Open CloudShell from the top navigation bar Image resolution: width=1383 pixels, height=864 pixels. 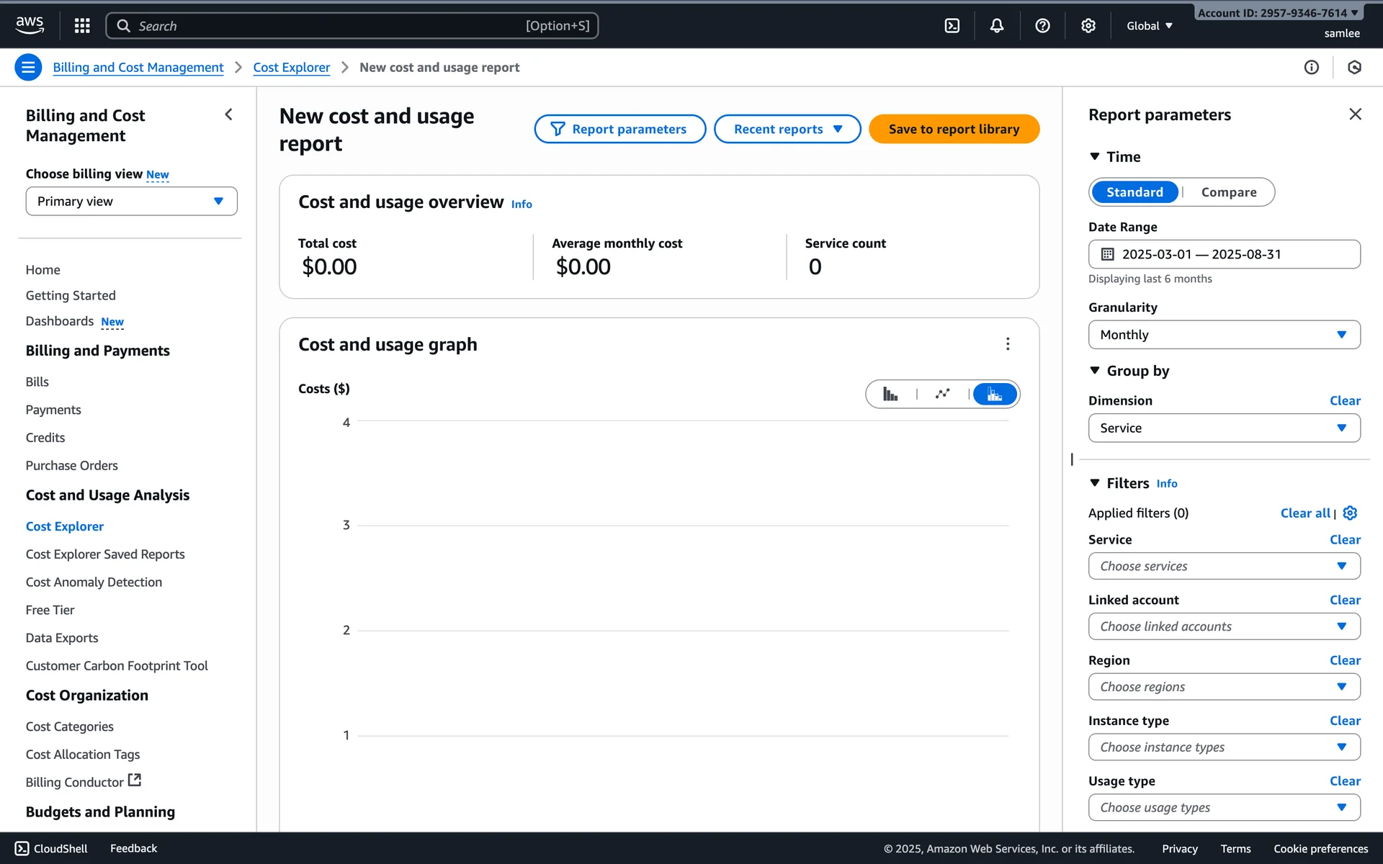tap(952, 26)
